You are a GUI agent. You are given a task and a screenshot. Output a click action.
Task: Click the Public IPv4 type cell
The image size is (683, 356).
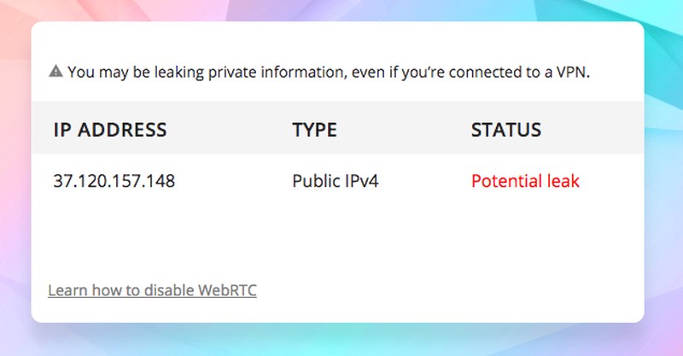coord(336,181)
